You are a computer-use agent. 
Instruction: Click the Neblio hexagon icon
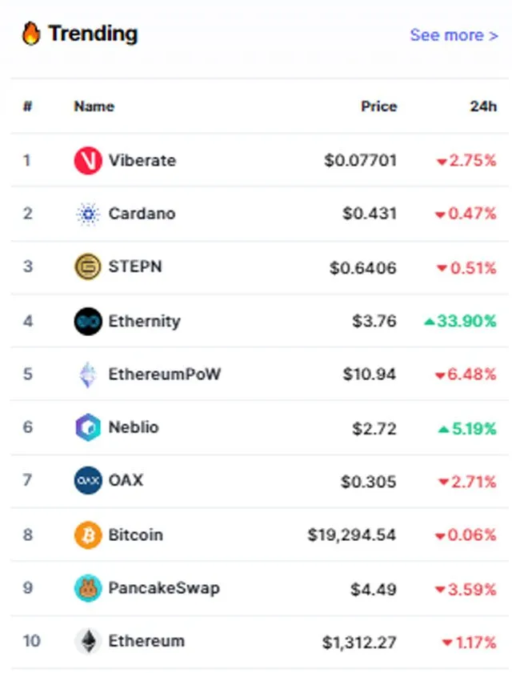[x=88, y=427]
